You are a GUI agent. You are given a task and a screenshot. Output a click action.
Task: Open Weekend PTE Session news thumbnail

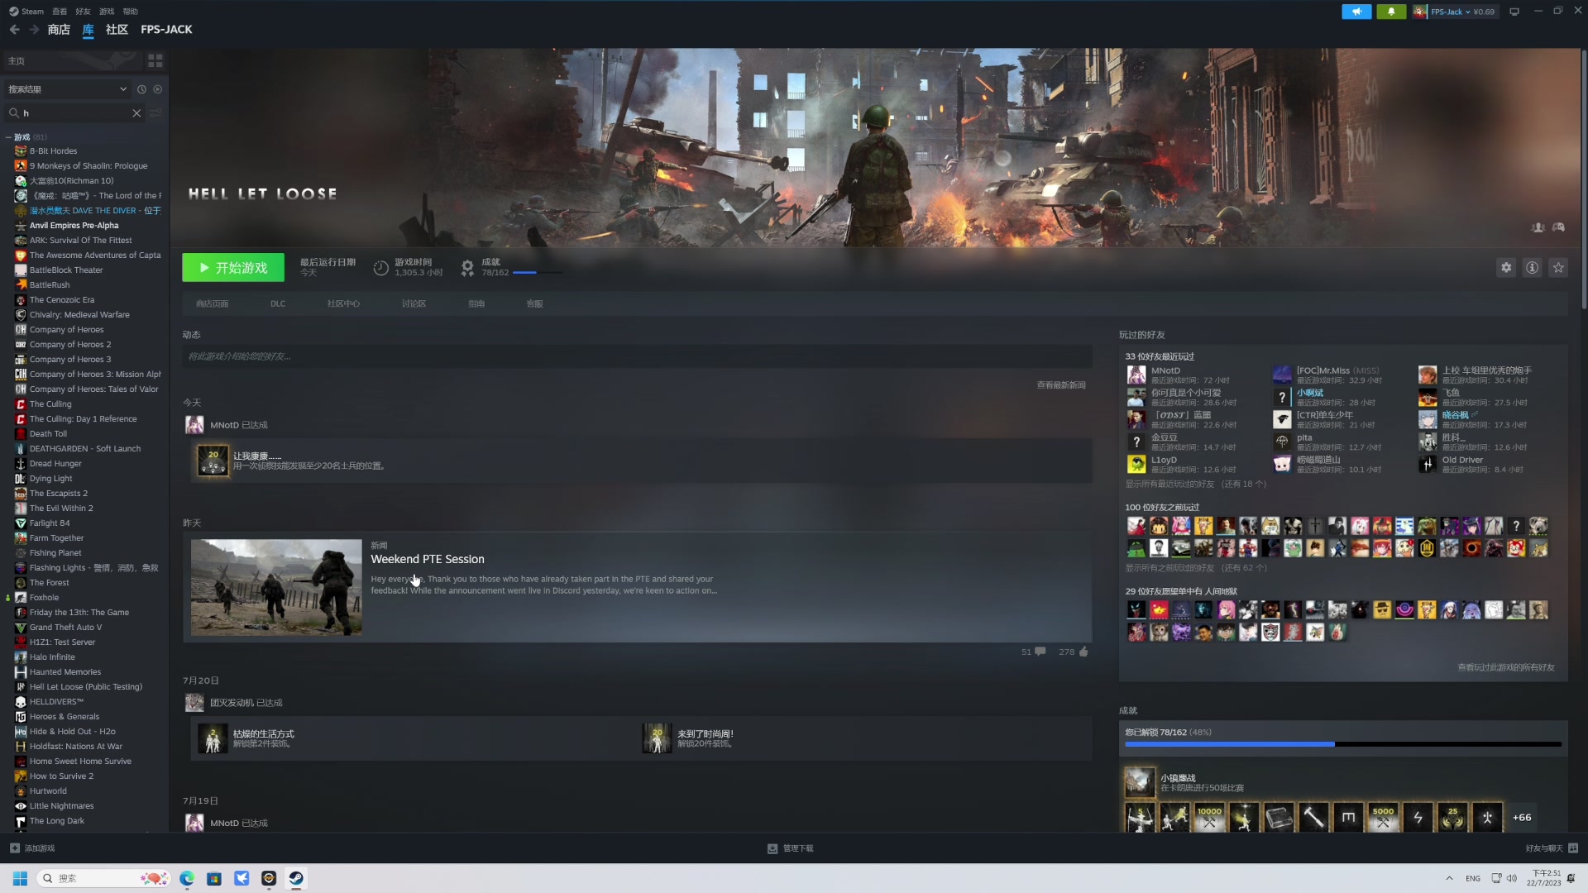(276, 588)
